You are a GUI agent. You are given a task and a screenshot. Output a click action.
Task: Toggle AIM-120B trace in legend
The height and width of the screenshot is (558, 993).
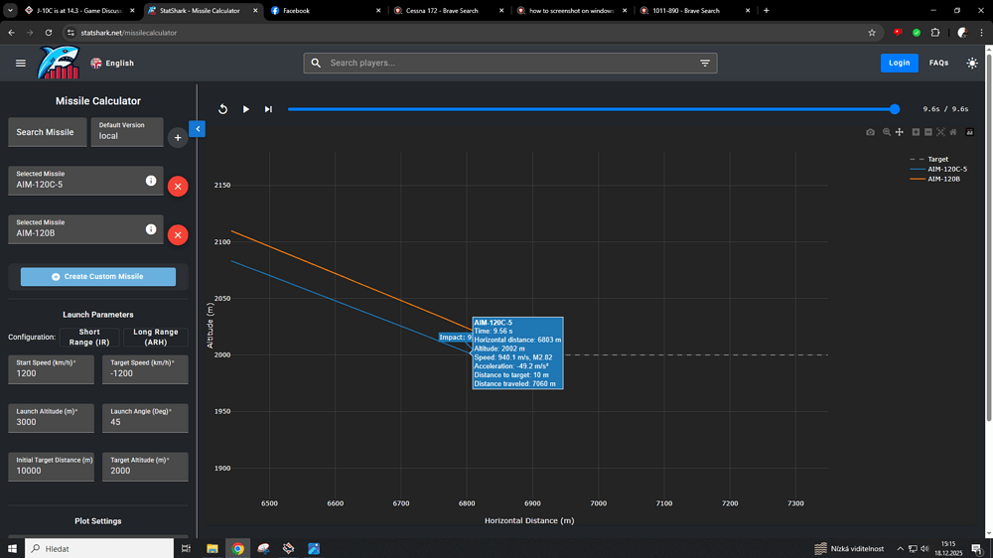(942, 179)
